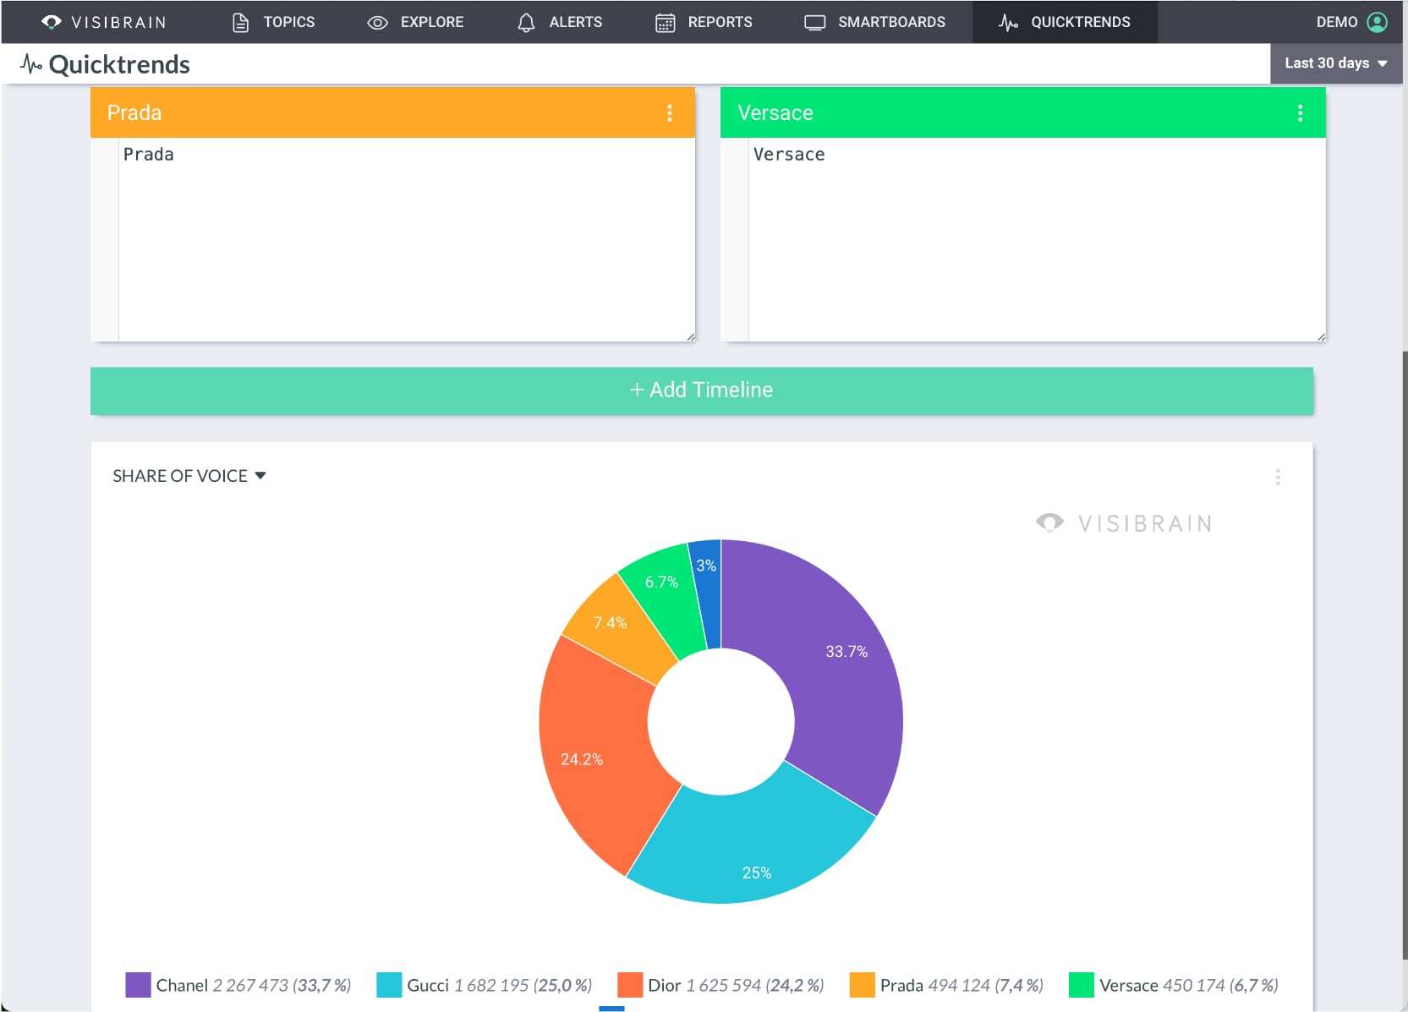
Task: Open Versace card three-dot menu
Action: (x=1300, y=113)
